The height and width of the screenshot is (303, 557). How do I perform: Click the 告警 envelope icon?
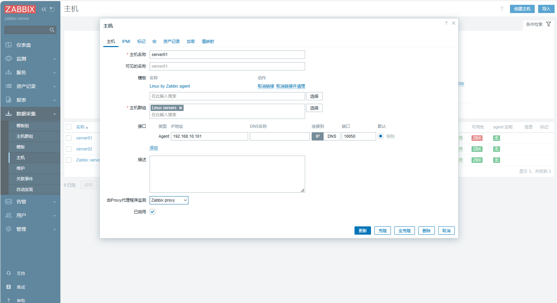point(9,202)
